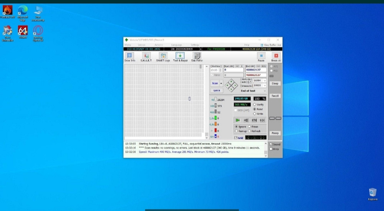The height and width of the screenshot is (211, 384).
Task: Click the red Break All icon
Action: [x=276, y=57]
